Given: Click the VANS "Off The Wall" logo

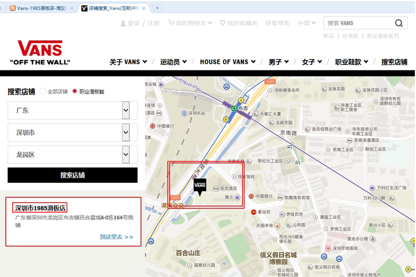Looking at the screenshot, I should (x=40, y=53).
